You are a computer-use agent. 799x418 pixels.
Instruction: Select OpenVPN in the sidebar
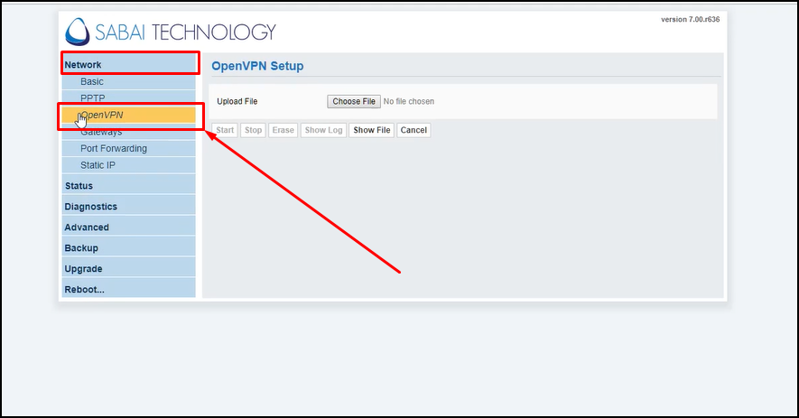pyautogui.click(x=102, y=116)
